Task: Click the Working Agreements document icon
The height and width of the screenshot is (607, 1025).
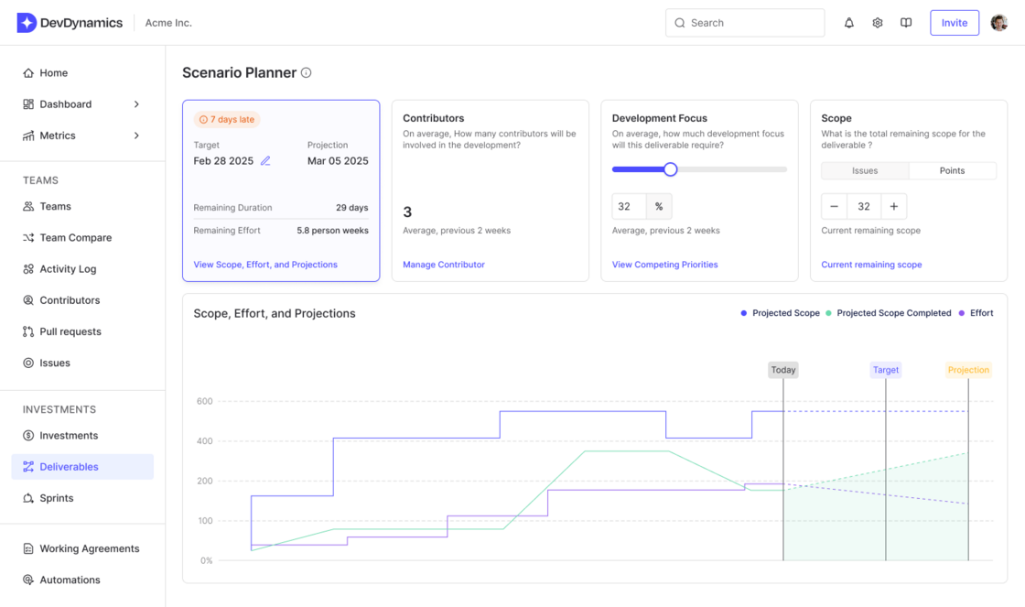Action: point(28,548)
